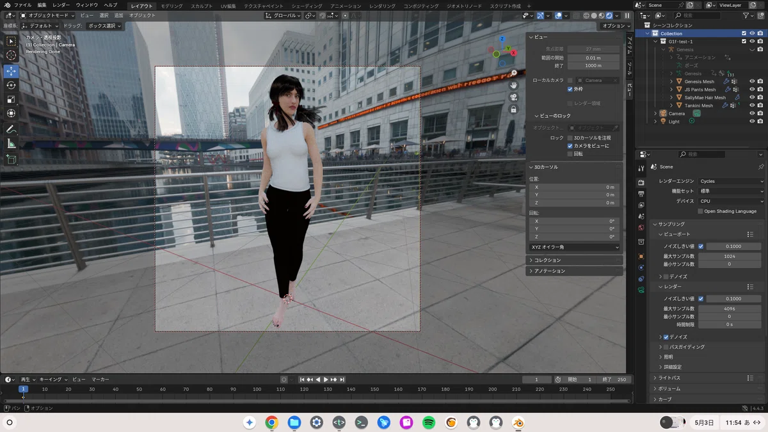Open the timeline キーイング menu button

pyautogui.click(x=52, y=380)
